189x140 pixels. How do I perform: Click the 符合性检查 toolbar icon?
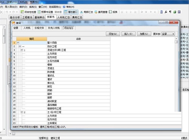pyautogui.click(x=28, y=12)
